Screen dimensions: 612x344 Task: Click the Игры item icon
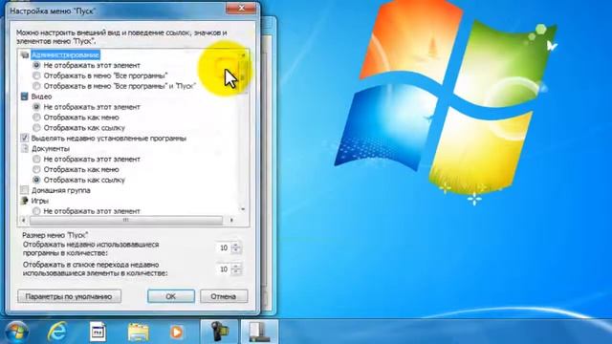click(x=25, y=201)
